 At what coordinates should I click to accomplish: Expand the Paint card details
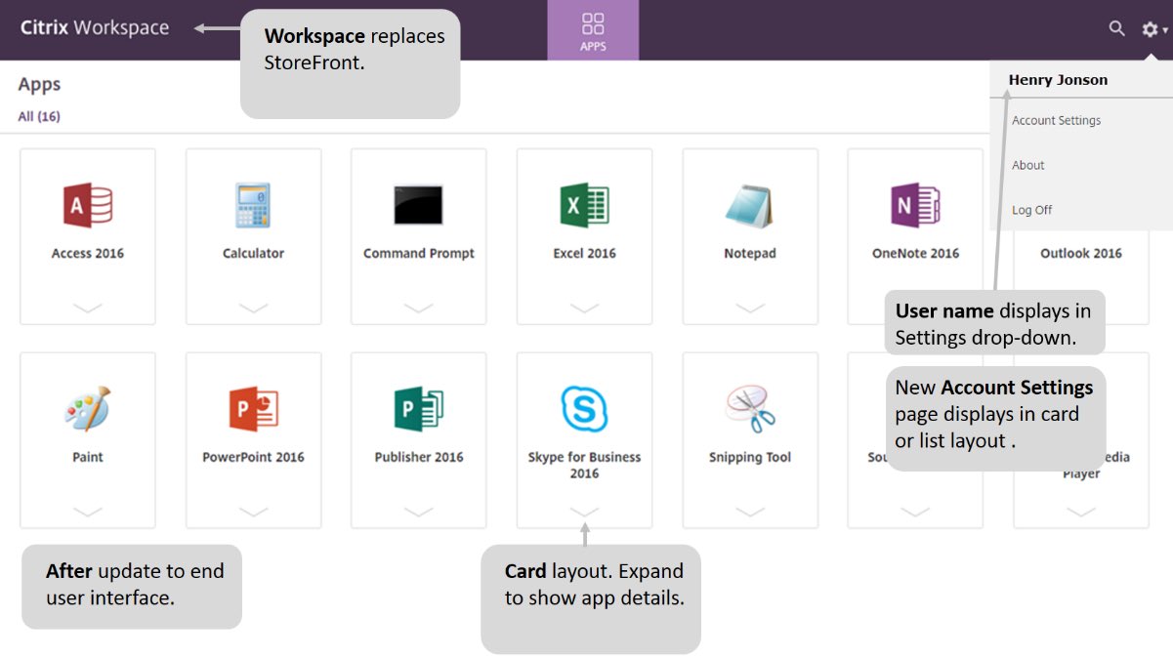88,513
